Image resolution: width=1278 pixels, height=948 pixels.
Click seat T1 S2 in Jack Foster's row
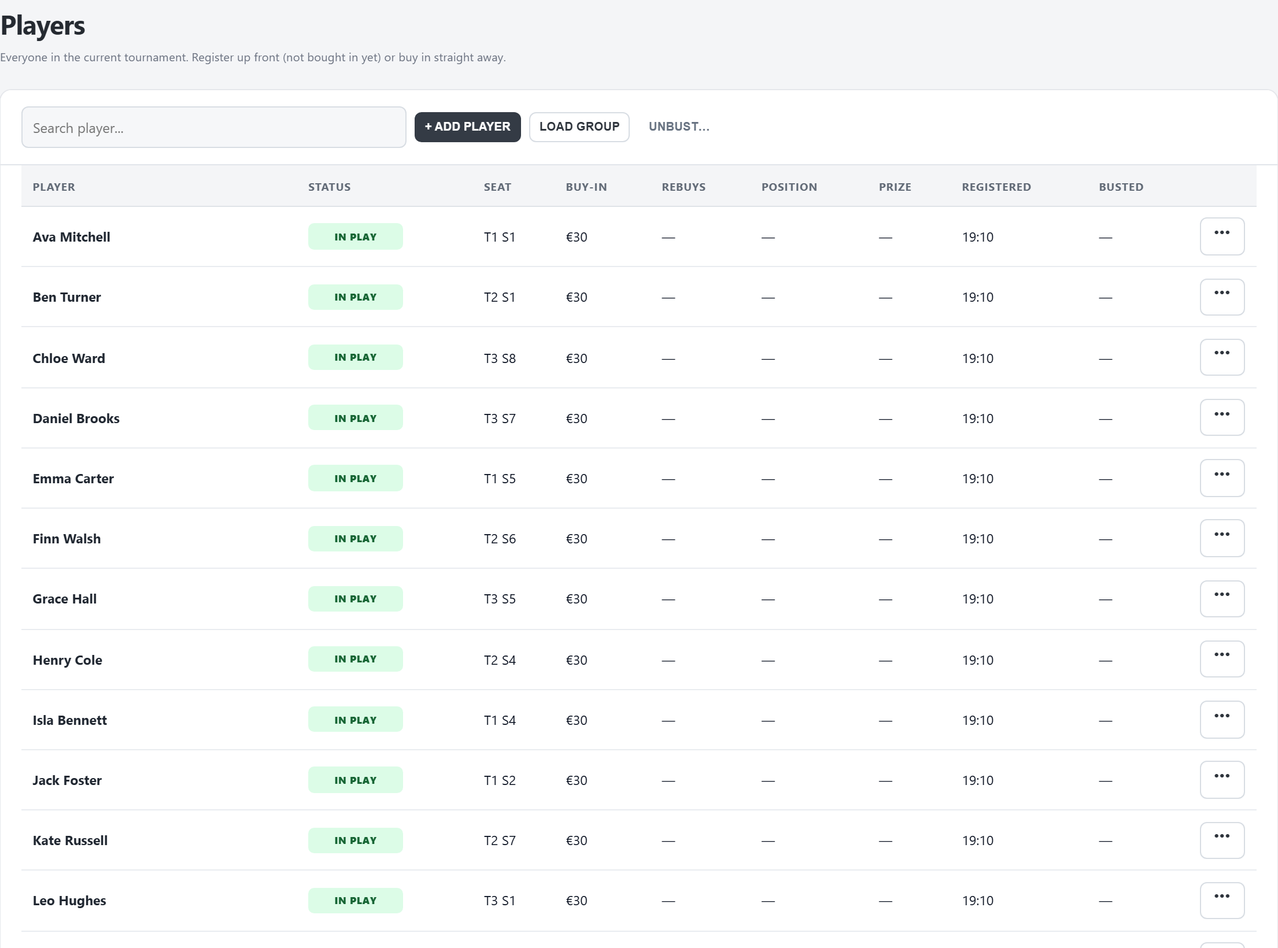coord(500,780)
